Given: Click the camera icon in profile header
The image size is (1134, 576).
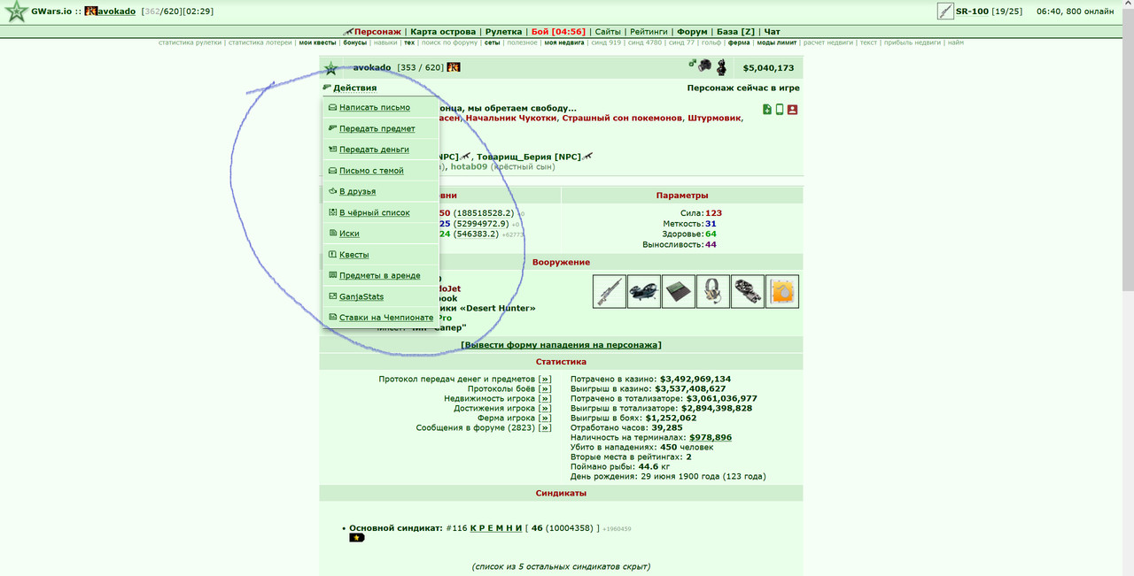Looking at the screenshot, I should point(703,65).
